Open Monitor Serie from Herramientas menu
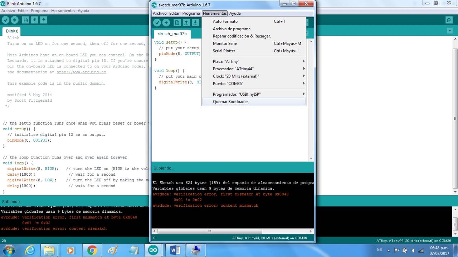 254,43
